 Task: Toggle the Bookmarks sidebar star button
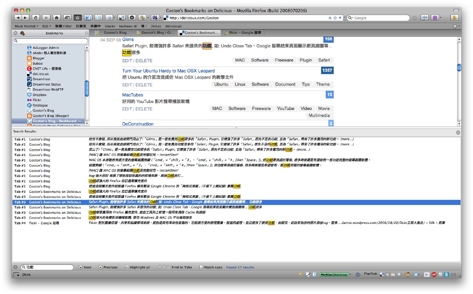[x=78, y=18]
